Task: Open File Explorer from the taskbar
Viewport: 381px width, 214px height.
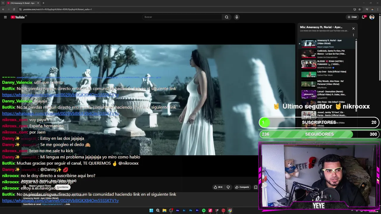Action: [164, 210]
